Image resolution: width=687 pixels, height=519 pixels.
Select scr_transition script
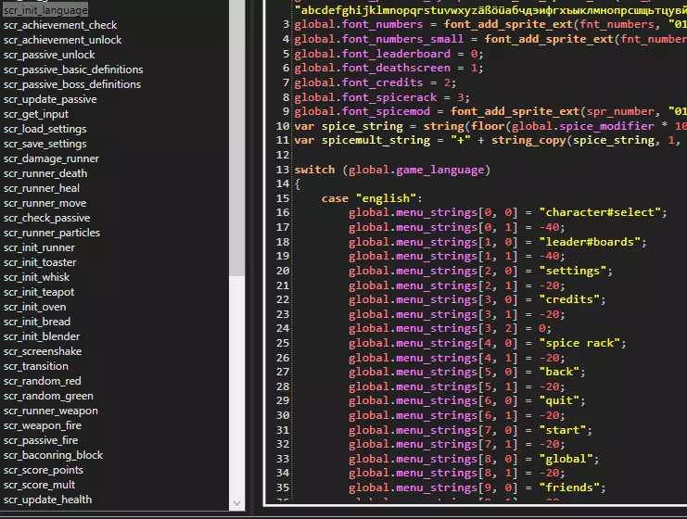click(35, 366)
